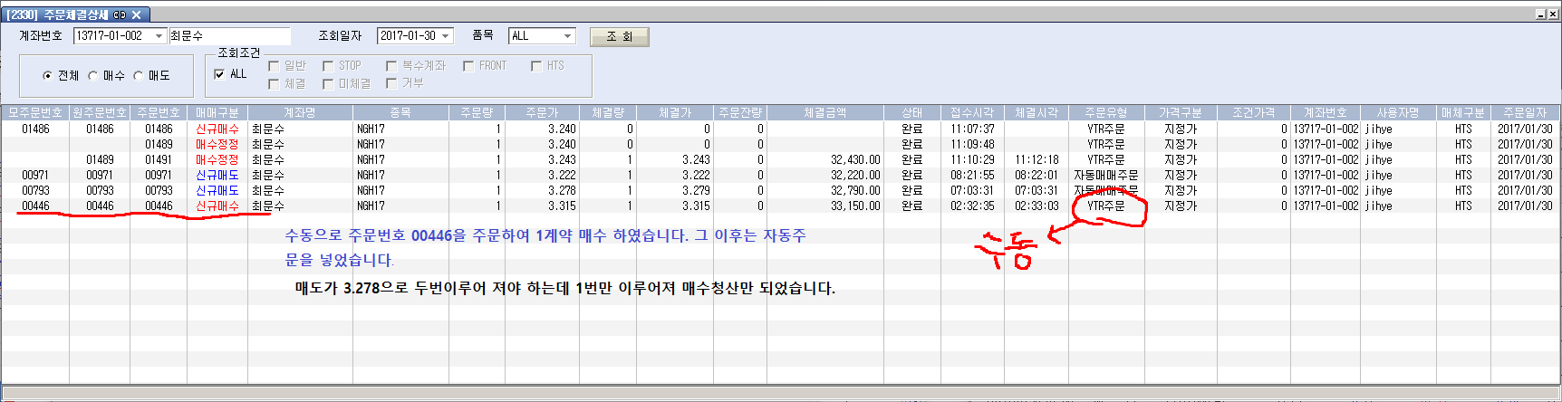
Task: Open the 계좌번호 account dropdown
Action: (x=159, y=36)
